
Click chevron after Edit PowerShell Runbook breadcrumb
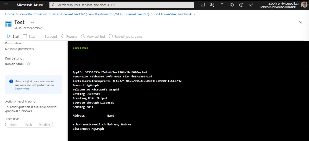(194, 14)
